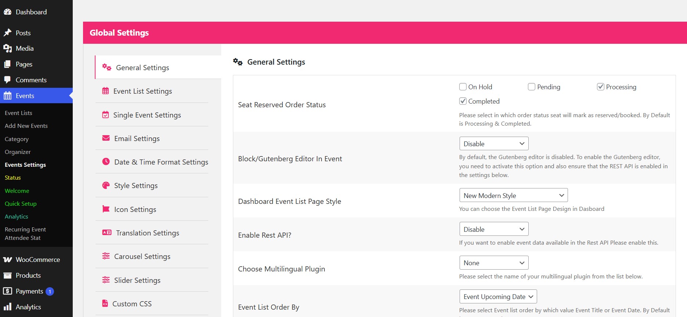687x317 pixels.
Task: Click the Payments dollar icon
Action: [7, 291]
